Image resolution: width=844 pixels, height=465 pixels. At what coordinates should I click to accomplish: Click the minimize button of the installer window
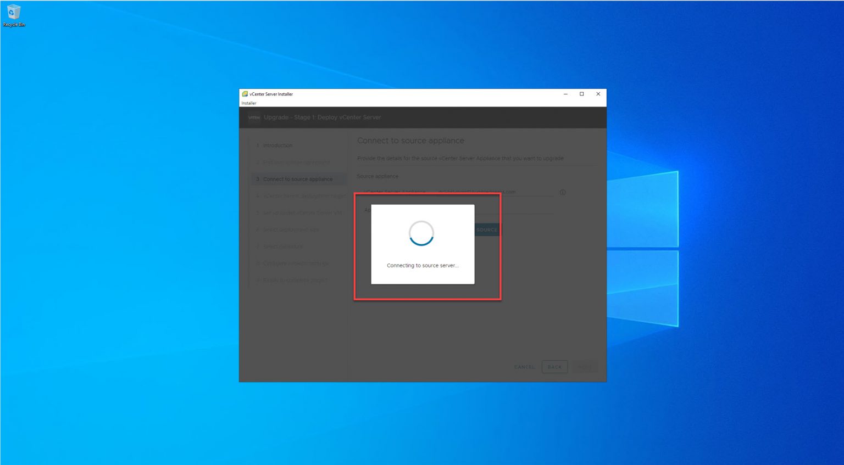point(565,94)
